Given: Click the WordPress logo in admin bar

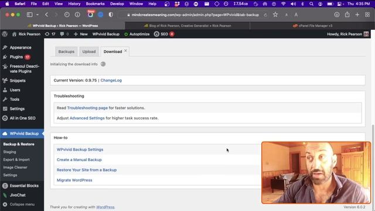Looking at the screenshot, I should tap(5, 34).
